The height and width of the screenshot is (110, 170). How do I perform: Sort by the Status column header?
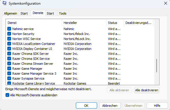(x=115, y=23)
